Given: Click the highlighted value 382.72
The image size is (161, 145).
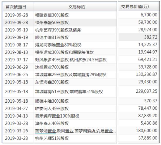Looking at the screenshot, I should [x=151, y=37].
